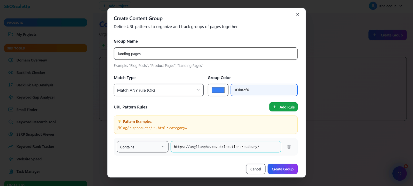Open My Projects in the sidebar
The image size is (413, 186).
26,34
